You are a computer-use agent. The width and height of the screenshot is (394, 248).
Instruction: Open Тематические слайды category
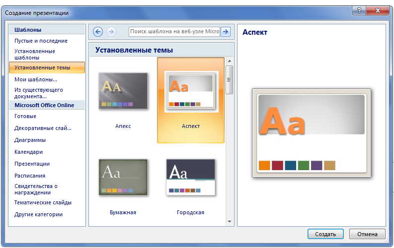pyautogui.click(x=43, y=202)
